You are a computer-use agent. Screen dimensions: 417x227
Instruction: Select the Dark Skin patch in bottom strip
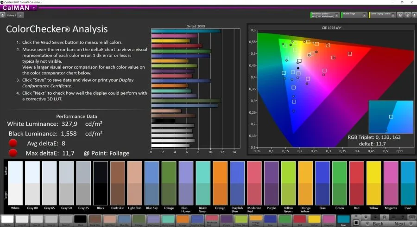[x=95, y=220]
